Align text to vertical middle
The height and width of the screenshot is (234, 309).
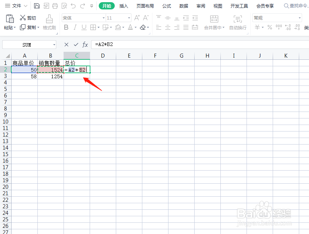[x=168, y=18]
